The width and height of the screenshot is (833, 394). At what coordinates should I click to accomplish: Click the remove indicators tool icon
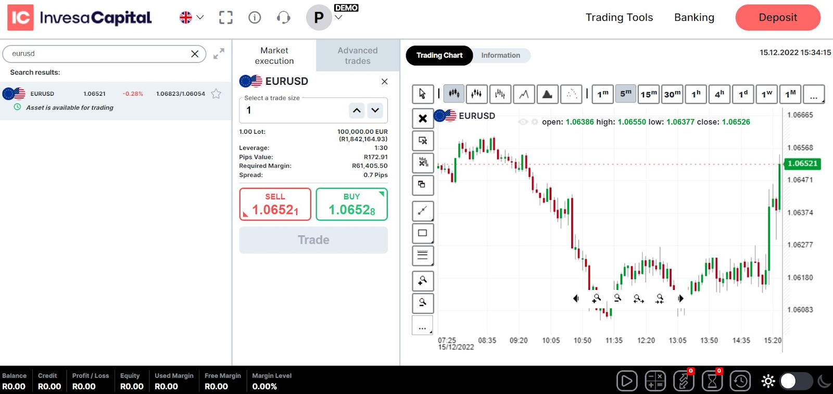click(x=423, y=163)
